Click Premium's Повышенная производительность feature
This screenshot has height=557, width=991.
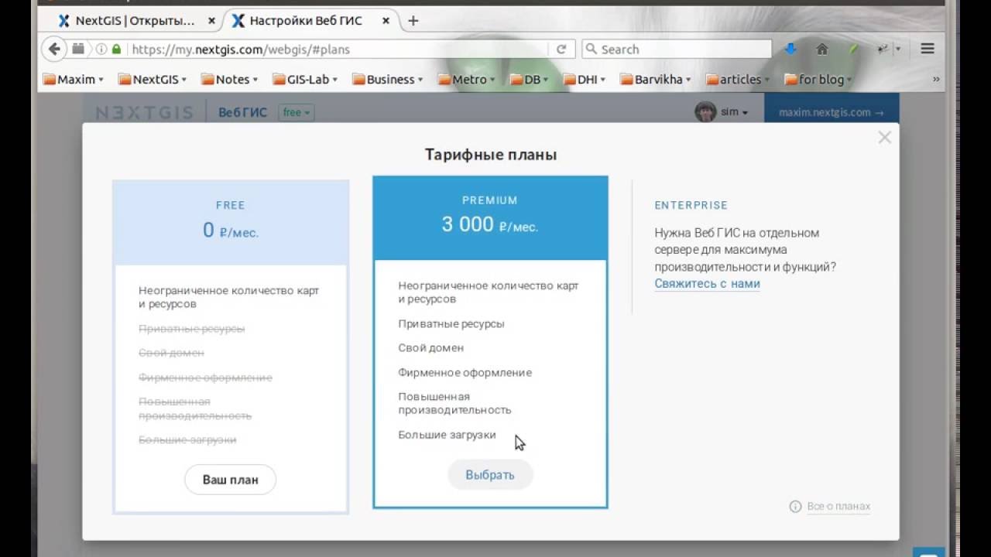[x=454, y=403]
